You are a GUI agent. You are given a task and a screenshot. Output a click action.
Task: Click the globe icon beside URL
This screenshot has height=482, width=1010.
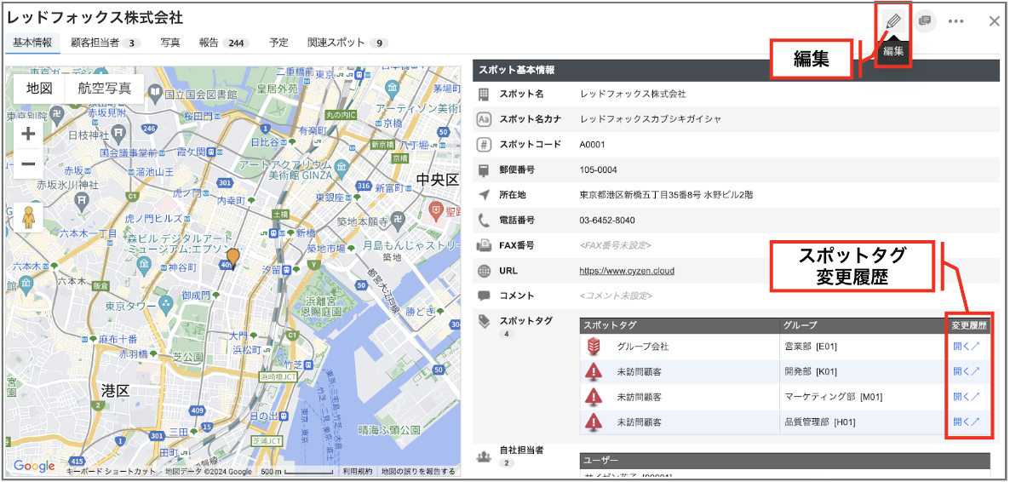click(x=484, y=271)
